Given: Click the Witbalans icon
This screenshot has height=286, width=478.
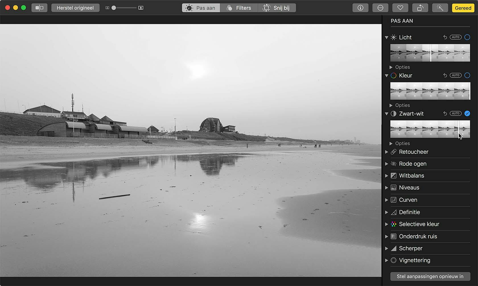Looking at the screenshot, I should point(393,176).
